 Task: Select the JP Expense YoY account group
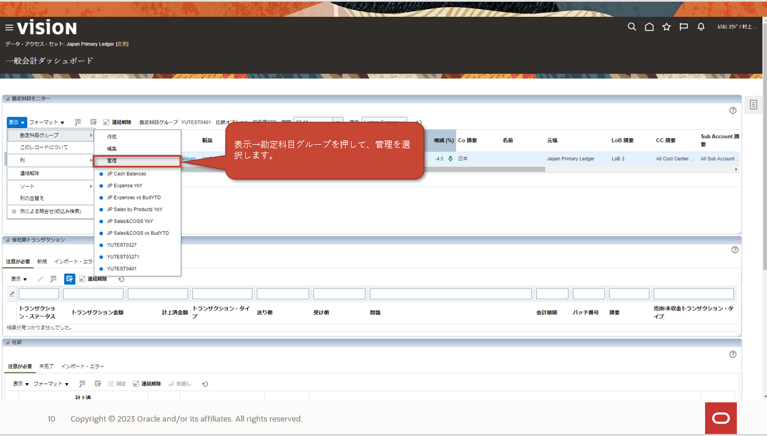(124, 186)
